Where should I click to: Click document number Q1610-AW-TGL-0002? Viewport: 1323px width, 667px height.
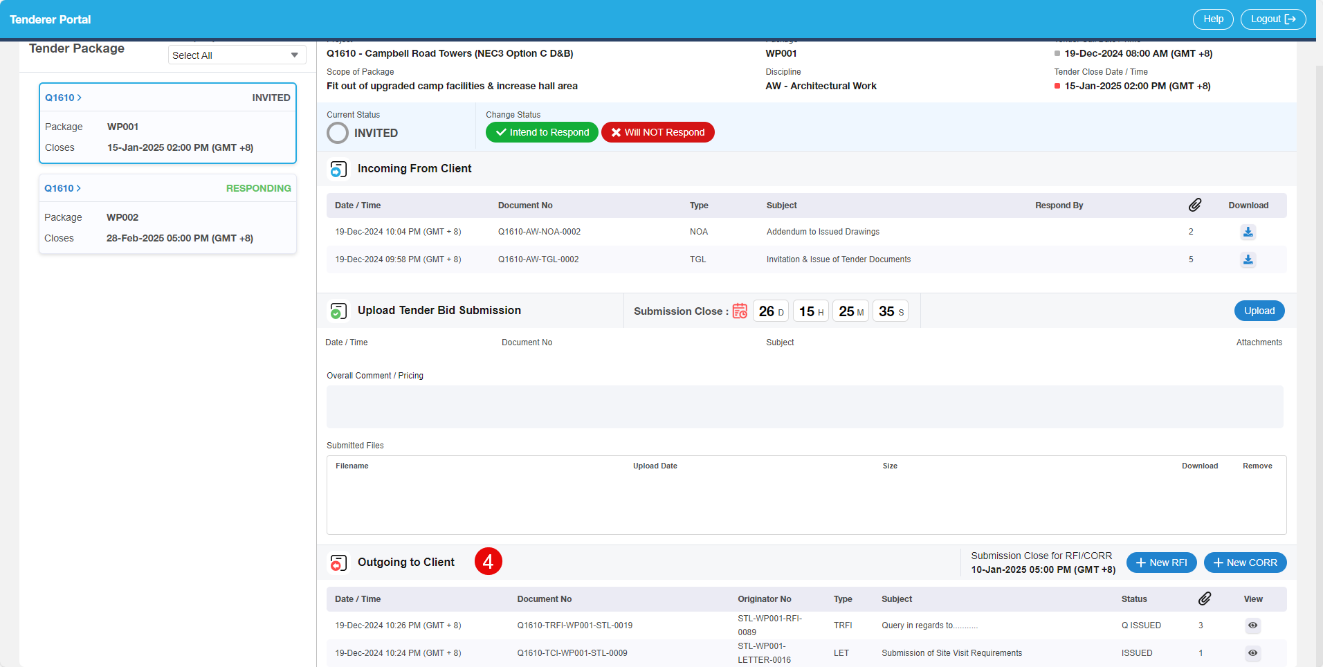click(x=538, y=259)
